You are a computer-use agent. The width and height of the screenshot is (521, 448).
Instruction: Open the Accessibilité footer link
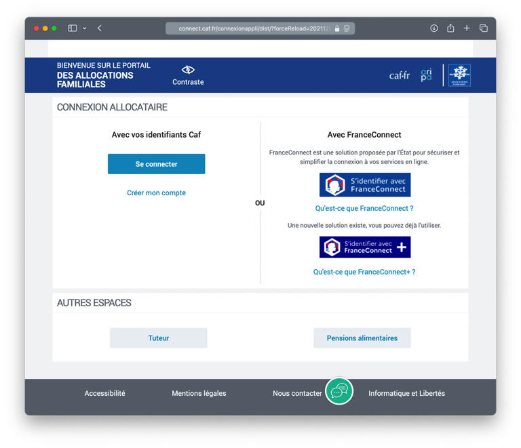point(104,393)
